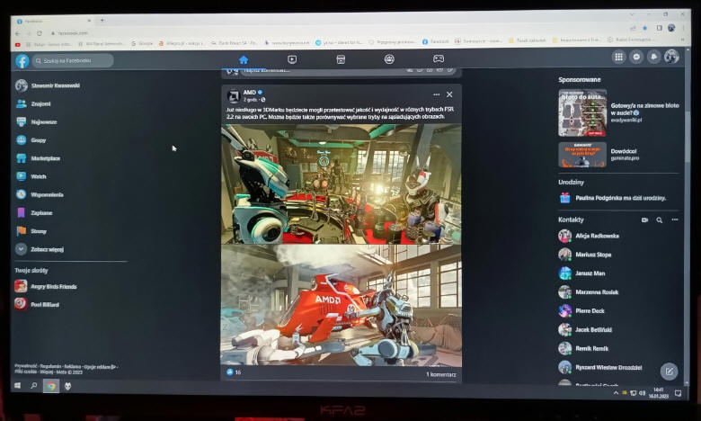The width and height of the screenshot is (701, 421).
Task: Create a video room from Kontakty camera icon
Action: (x=644, y=219)
